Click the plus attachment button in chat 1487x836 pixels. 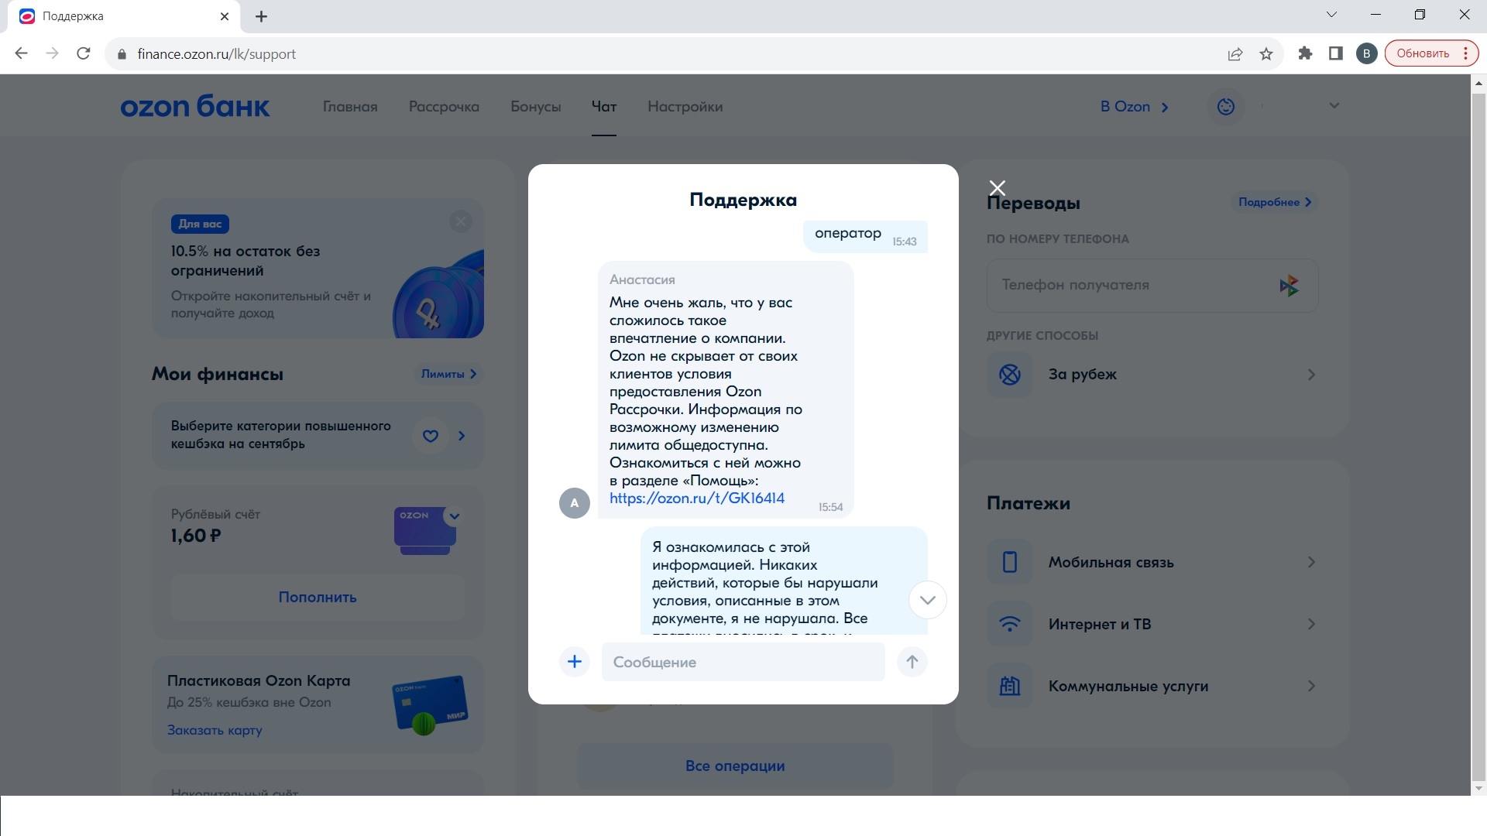pos(575,662)
